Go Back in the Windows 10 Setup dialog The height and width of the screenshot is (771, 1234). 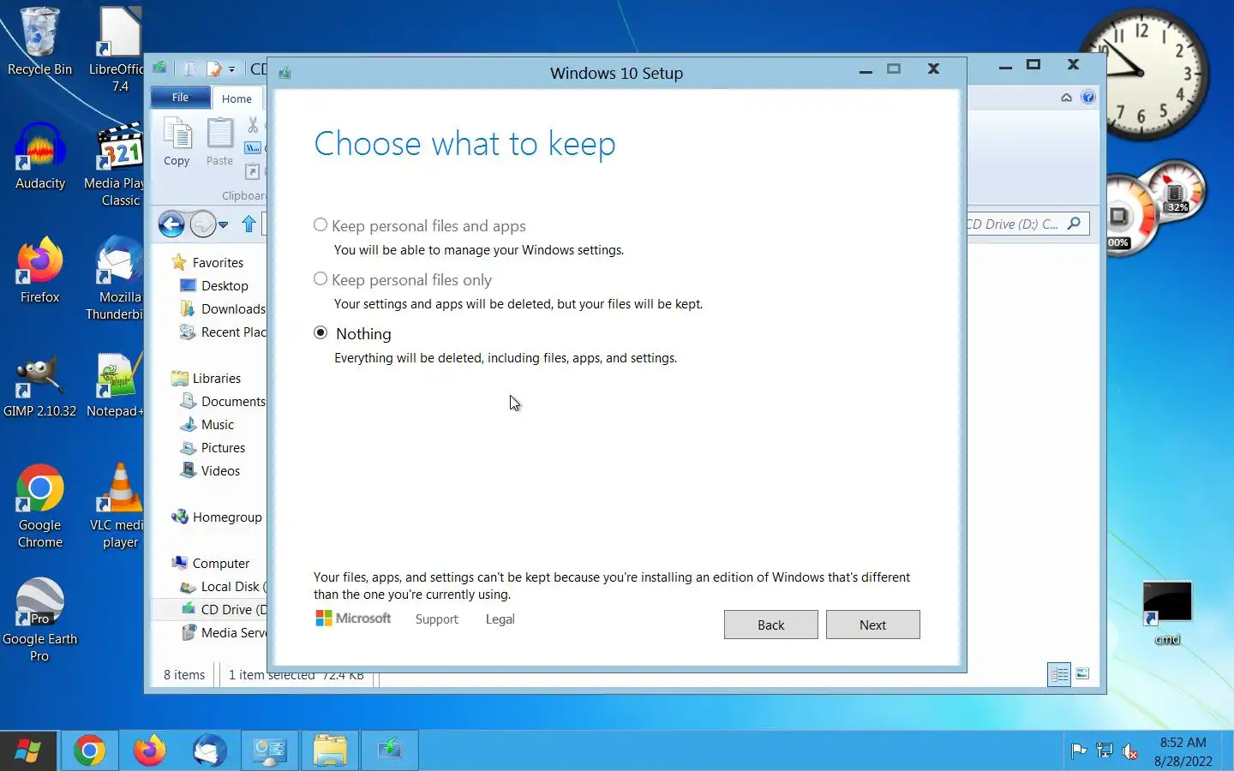click(770, 625)
